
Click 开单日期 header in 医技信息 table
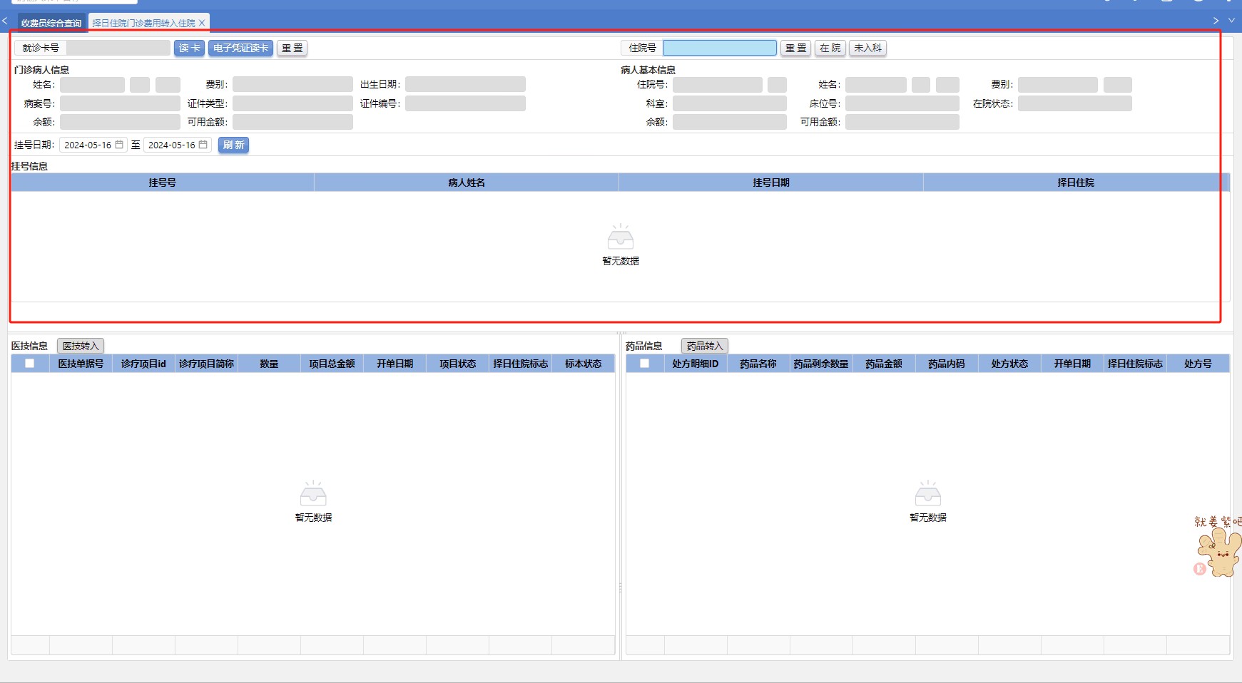click(x=395, y=364)
